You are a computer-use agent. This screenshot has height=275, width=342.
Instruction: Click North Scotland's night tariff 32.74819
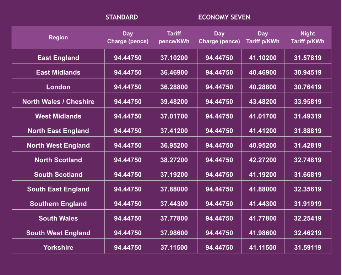pyautogui.click(x=308, y=160)
